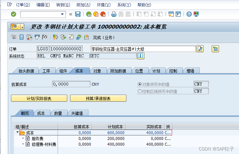Click the 计划/实际报表 button
239x154 pixels.
[x=39, y=98]
